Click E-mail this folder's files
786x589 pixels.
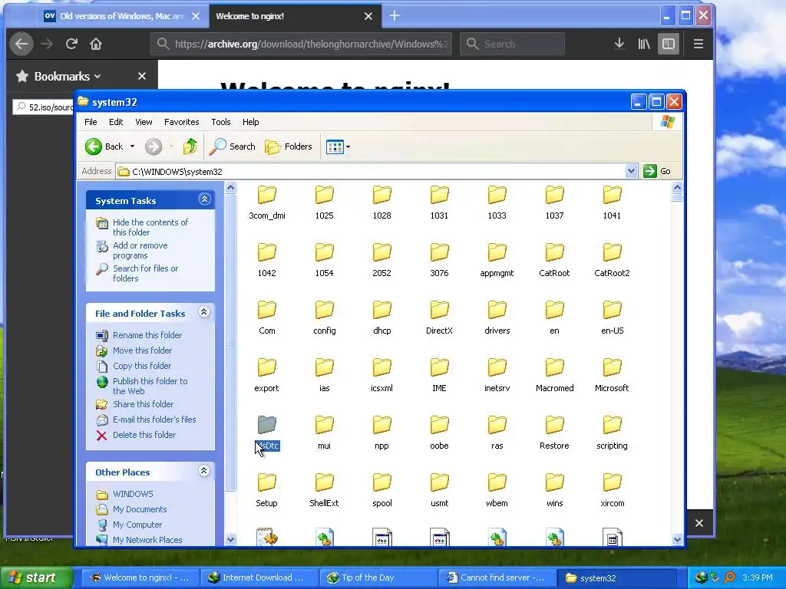[154, 420]
